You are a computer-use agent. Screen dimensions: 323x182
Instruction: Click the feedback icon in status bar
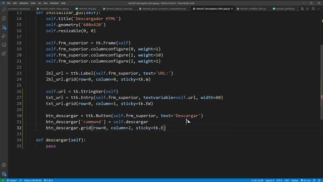tap(314, 180)
